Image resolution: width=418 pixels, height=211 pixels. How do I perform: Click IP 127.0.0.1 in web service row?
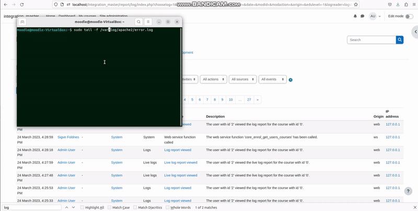pos(393,137)
